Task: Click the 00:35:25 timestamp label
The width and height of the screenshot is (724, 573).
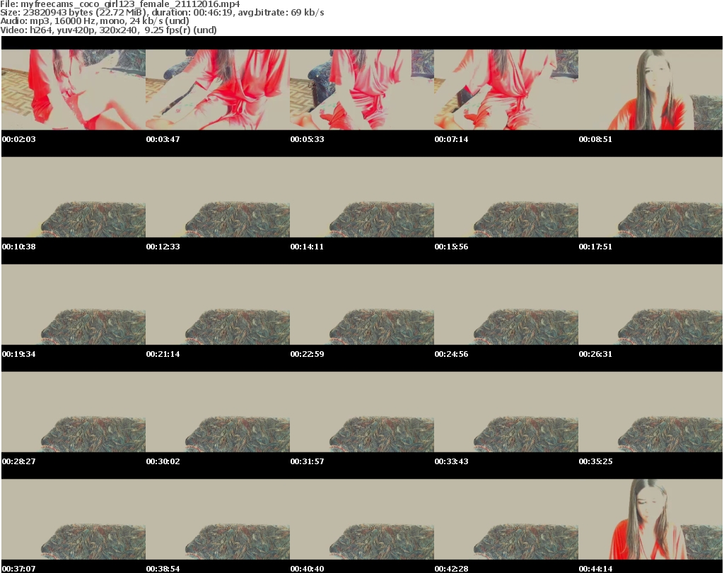Action: [x=595, y=461]
